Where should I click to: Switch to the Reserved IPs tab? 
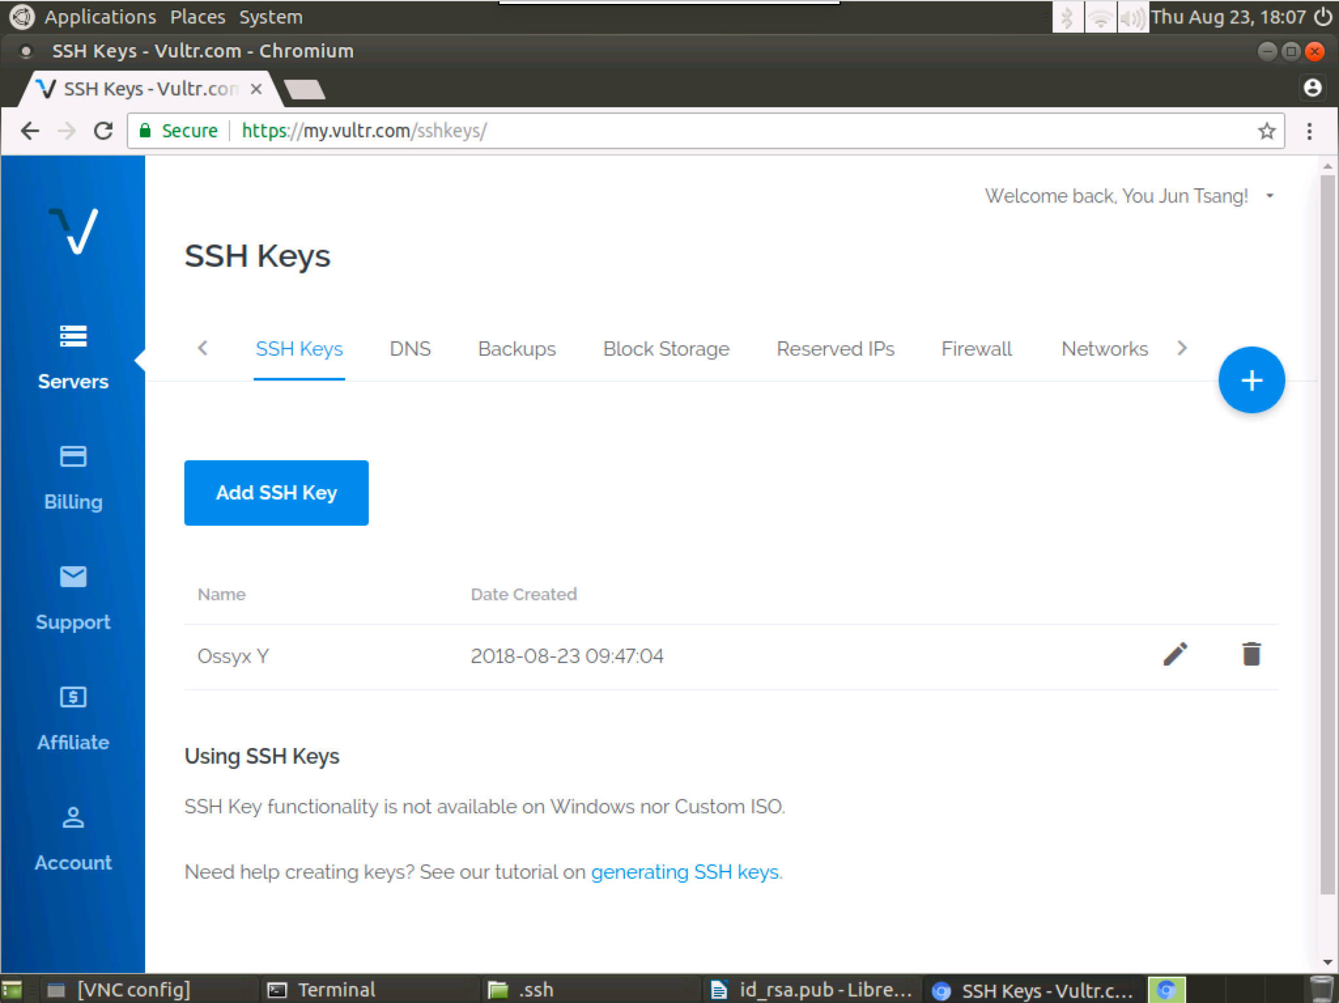(835, 349)
